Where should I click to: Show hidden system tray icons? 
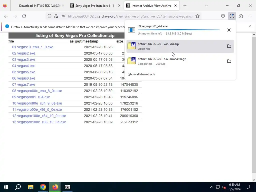pos(211,187)
